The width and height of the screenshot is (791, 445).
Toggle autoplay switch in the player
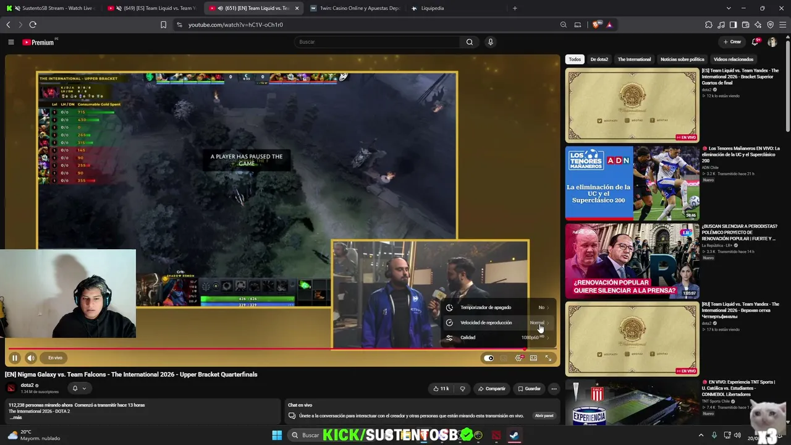[x=489, y=358]
